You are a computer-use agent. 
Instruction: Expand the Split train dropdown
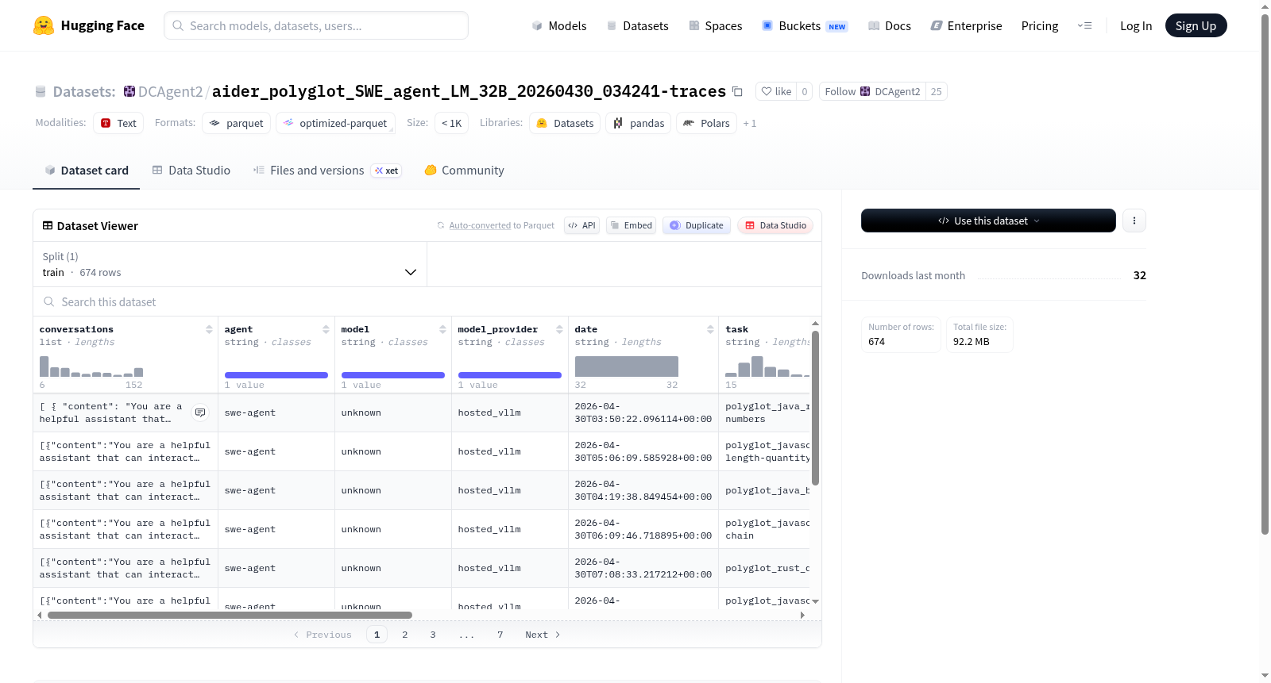coord(230,264)
